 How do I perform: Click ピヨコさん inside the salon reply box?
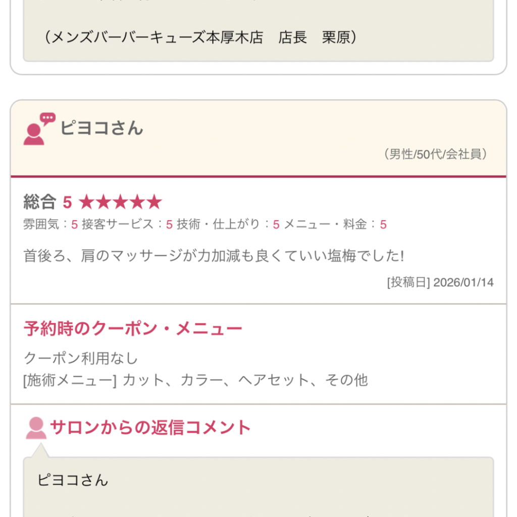[x=73, y=480]
